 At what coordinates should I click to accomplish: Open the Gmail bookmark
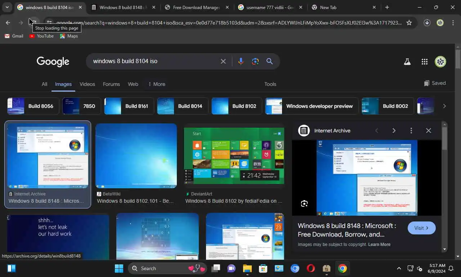point(14,36)
